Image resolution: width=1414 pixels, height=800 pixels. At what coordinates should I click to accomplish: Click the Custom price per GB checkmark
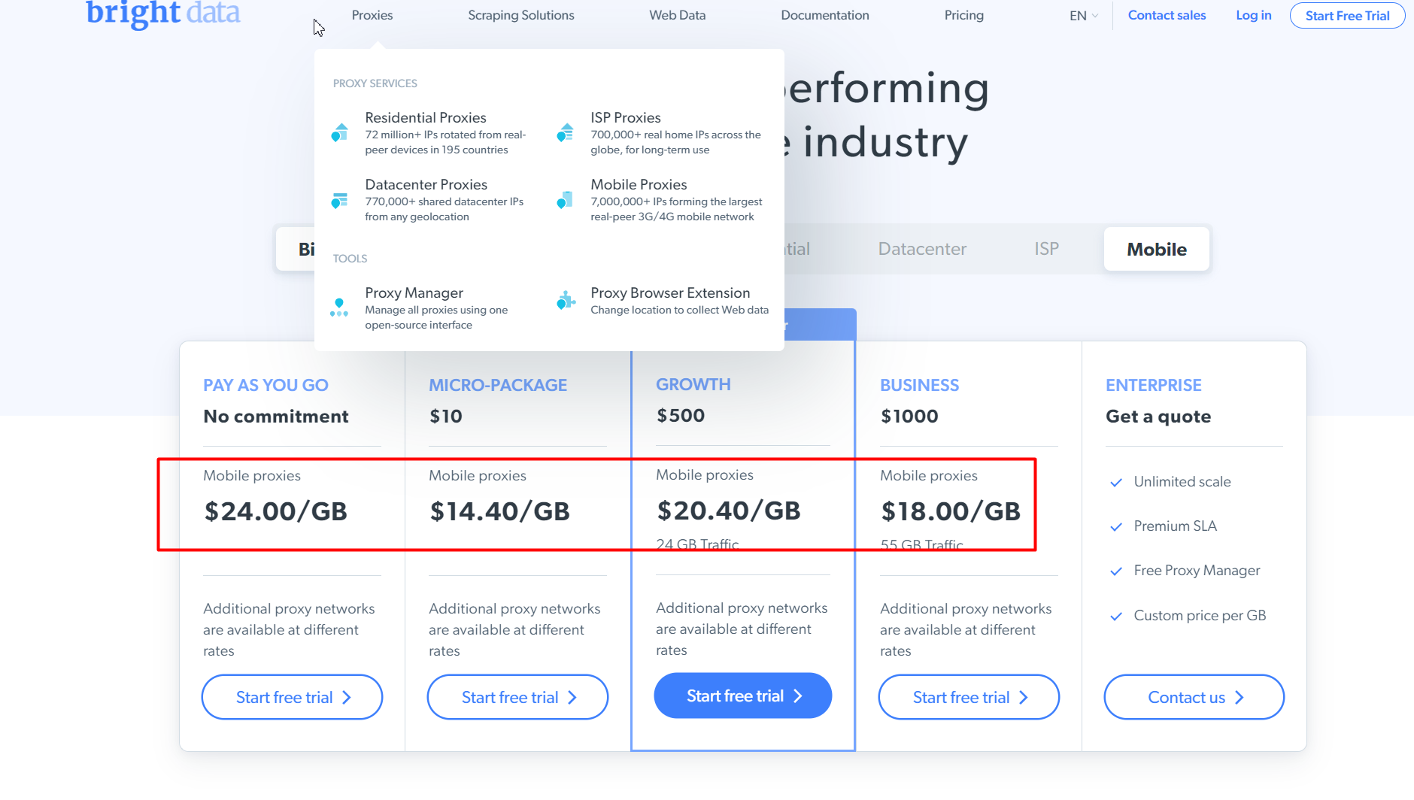[1116, 617]
